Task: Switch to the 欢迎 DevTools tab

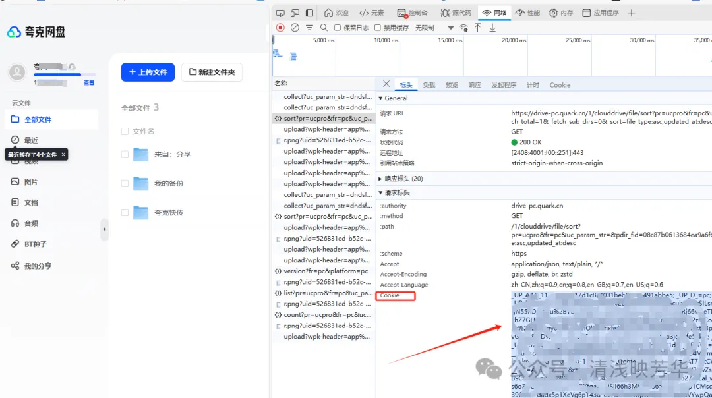Action: [x=336, y=13]
